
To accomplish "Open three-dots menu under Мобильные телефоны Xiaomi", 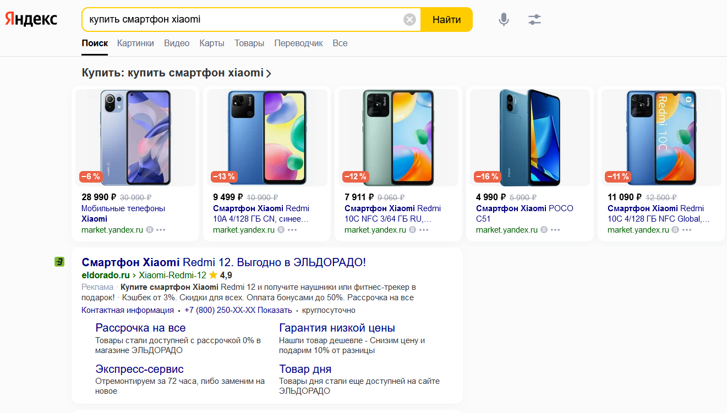I will pos(161,230).
